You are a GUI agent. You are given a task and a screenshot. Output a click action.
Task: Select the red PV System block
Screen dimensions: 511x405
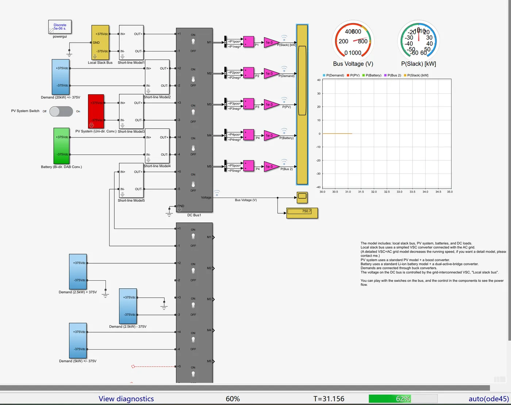96,112
